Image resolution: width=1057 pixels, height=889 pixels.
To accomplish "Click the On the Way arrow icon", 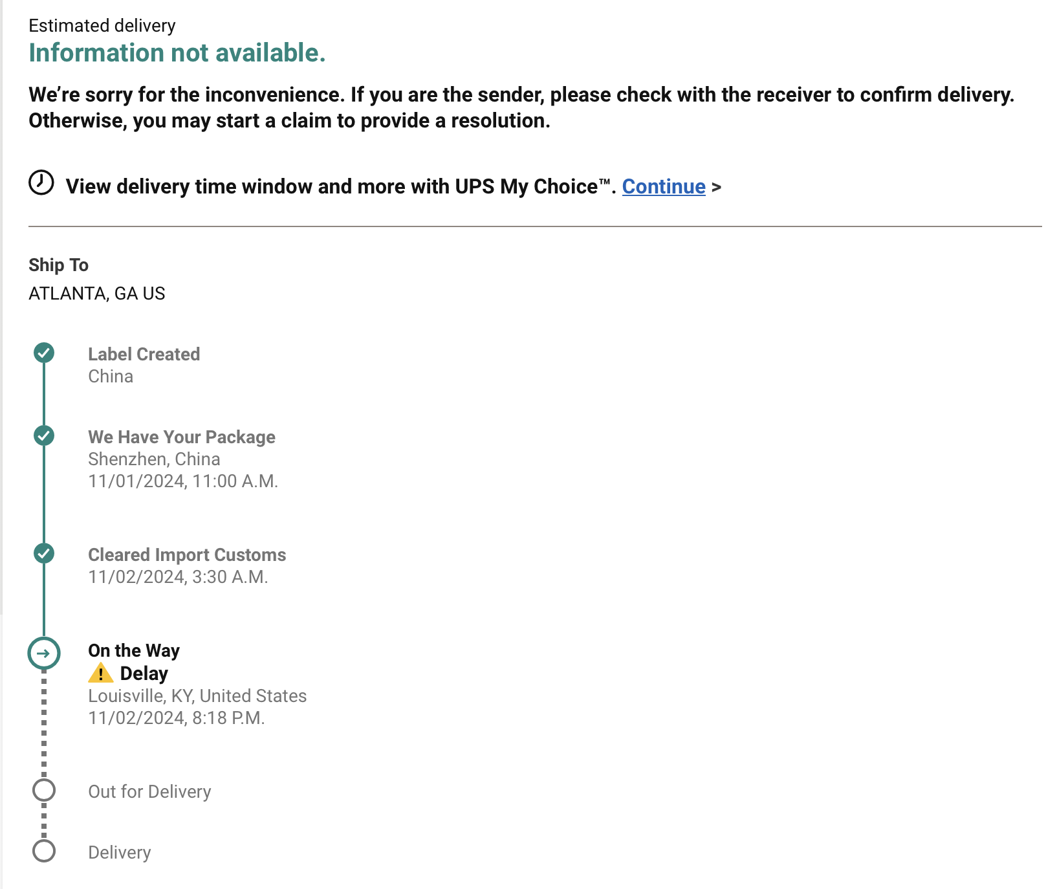I will [44, 653].
